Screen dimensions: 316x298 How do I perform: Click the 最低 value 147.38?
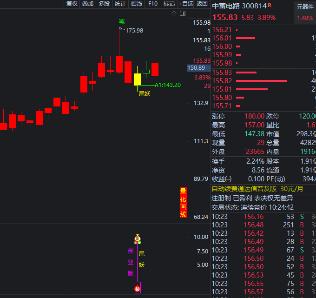click(x=254, y=134)
